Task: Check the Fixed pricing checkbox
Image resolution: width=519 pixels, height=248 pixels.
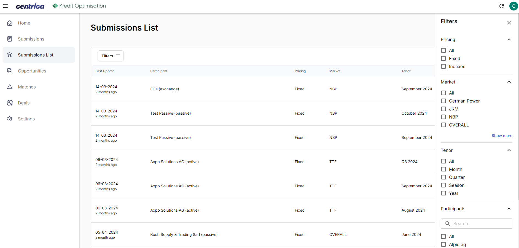Action: 443,58
